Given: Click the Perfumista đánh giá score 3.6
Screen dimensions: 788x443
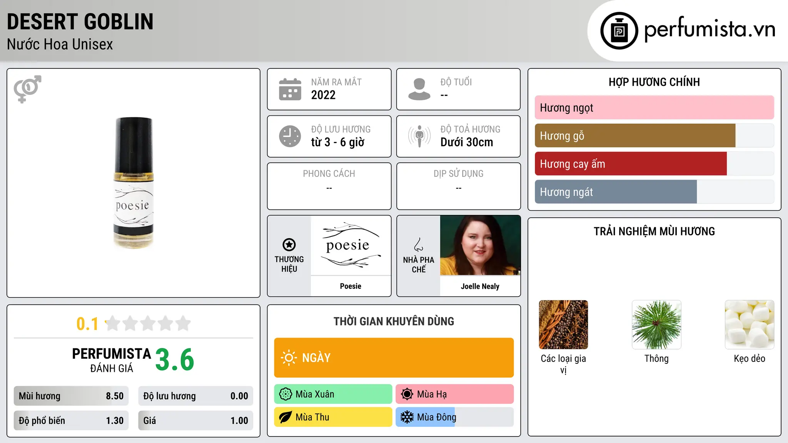Looking at the screenshot, I should (x=175, y=360).
